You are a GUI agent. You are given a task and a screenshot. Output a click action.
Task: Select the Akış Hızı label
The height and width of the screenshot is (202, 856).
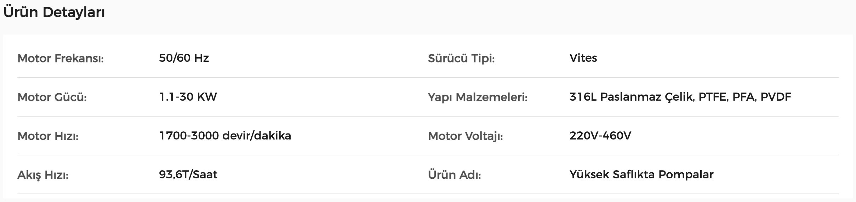(x=43, y=175)
